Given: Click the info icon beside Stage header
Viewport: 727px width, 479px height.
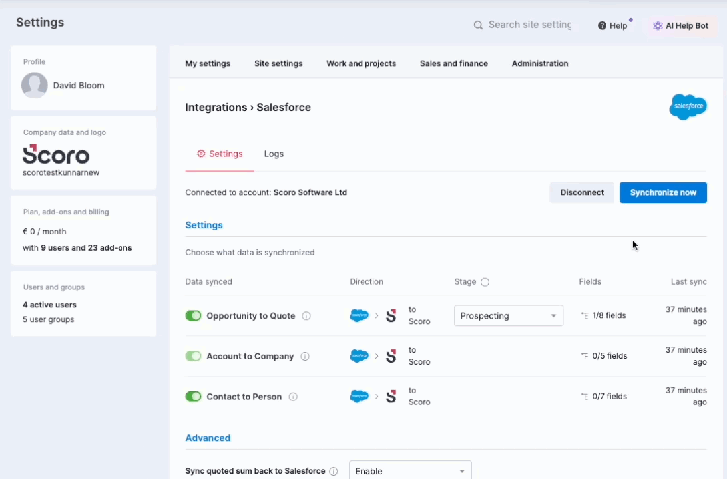Looking at the screenshot, I should point(485,282).
